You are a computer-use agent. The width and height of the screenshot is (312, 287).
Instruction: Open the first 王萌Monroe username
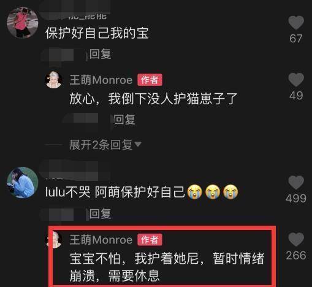101,80
